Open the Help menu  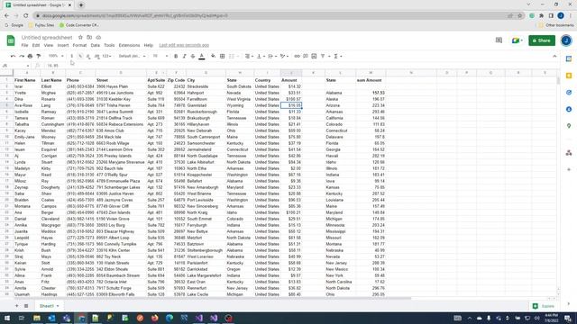click(148, 45)
